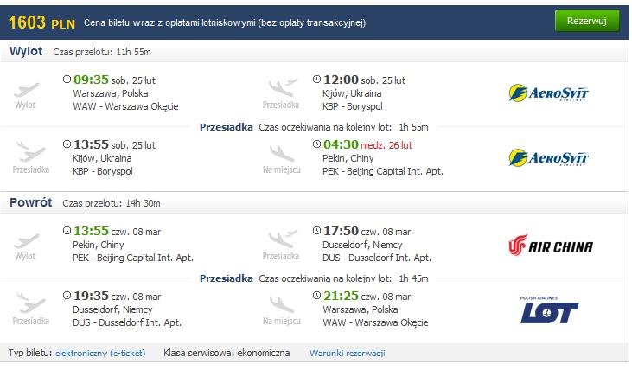Image resolution: width=632 pixels, height=370 pixels.
Task: Click the LOT Polish Airlines logo
Action: (x=549, y=309)
